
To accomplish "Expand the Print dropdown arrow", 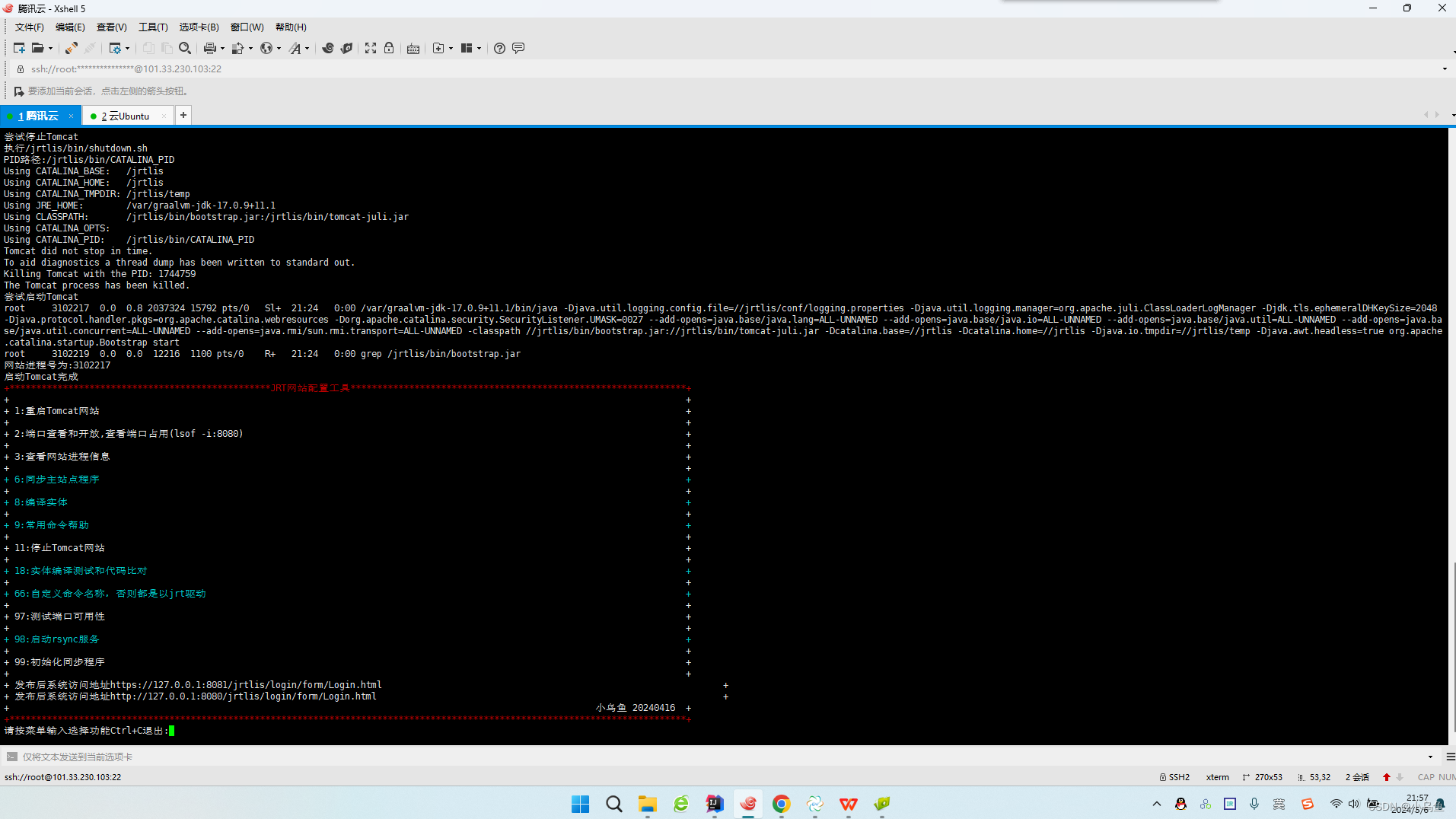I will click(x=222, y=48).
